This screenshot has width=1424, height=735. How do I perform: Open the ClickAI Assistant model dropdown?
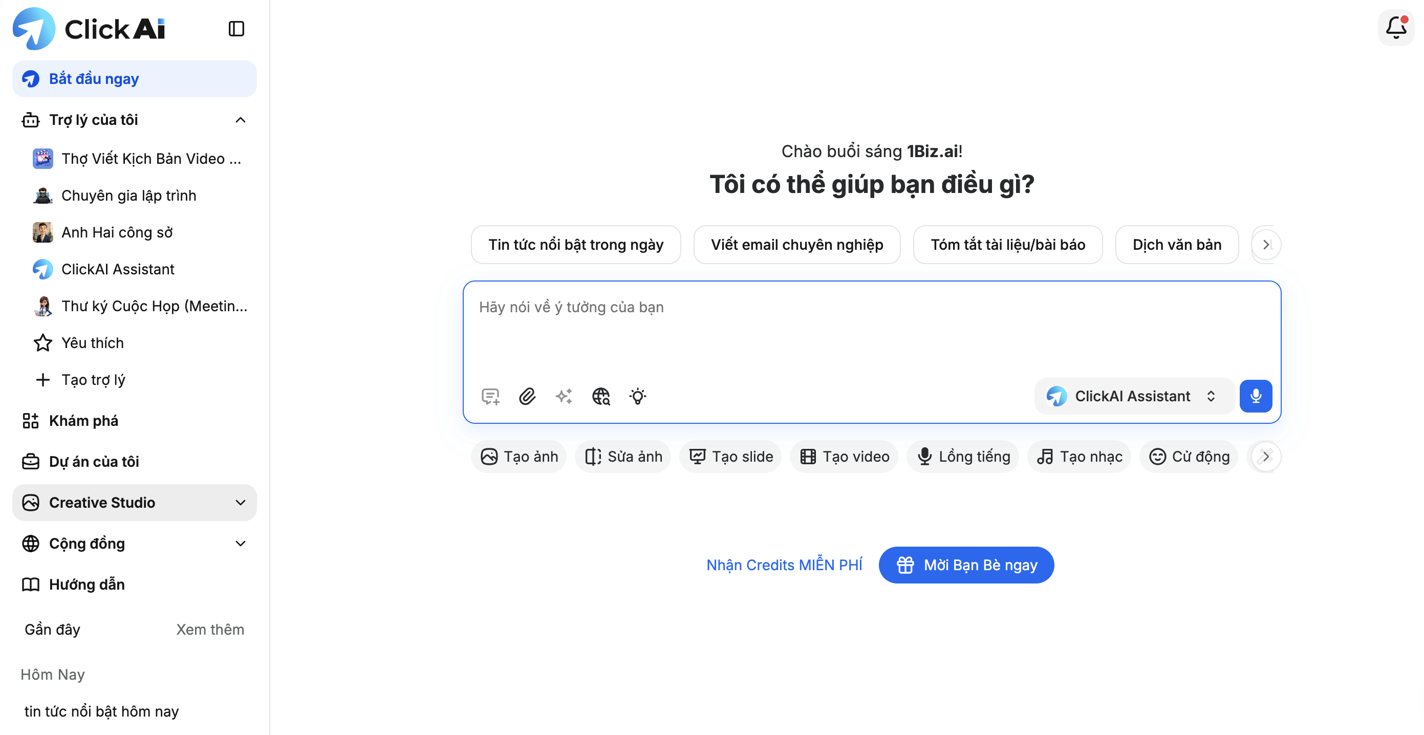pos(1134,396)
